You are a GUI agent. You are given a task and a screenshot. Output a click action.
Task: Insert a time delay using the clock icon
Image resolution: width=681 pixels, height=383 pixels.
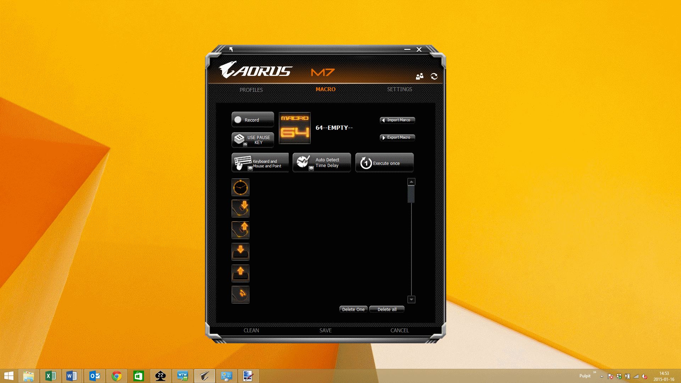(240, 187)
